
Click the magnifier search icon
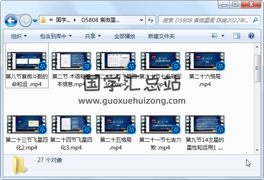point(255,20)
